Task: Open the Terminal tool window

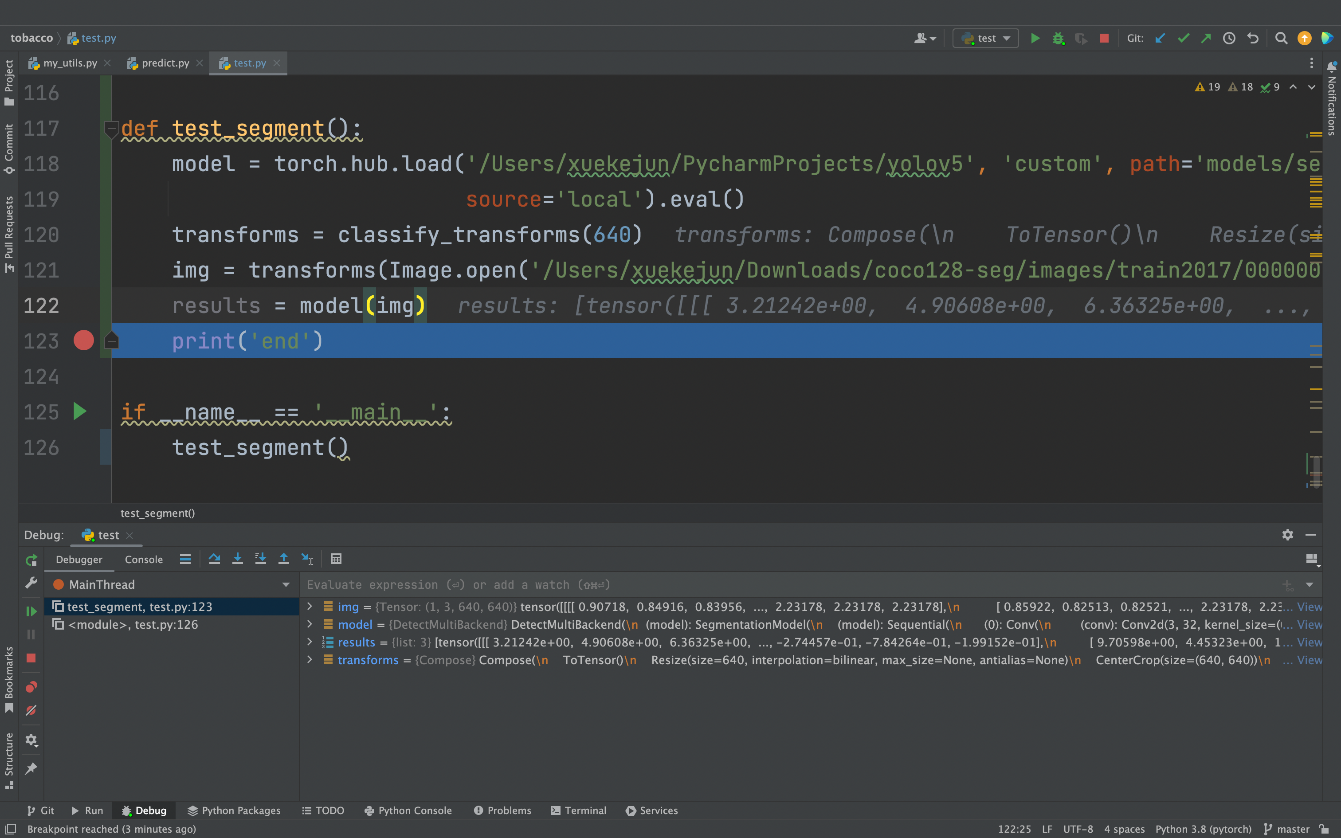Action: pyautogui.click(x=579, y=811)
